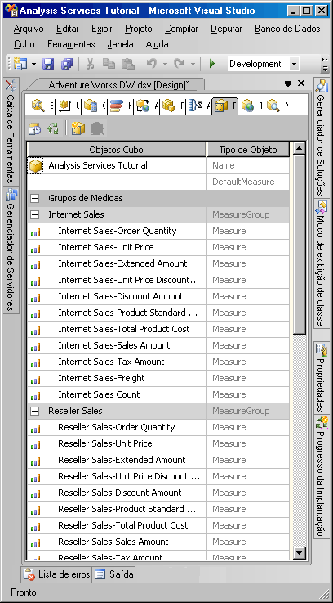Open the Development configuration dropdown
This screenshot has height=603, width=333.
coord(295,64)
